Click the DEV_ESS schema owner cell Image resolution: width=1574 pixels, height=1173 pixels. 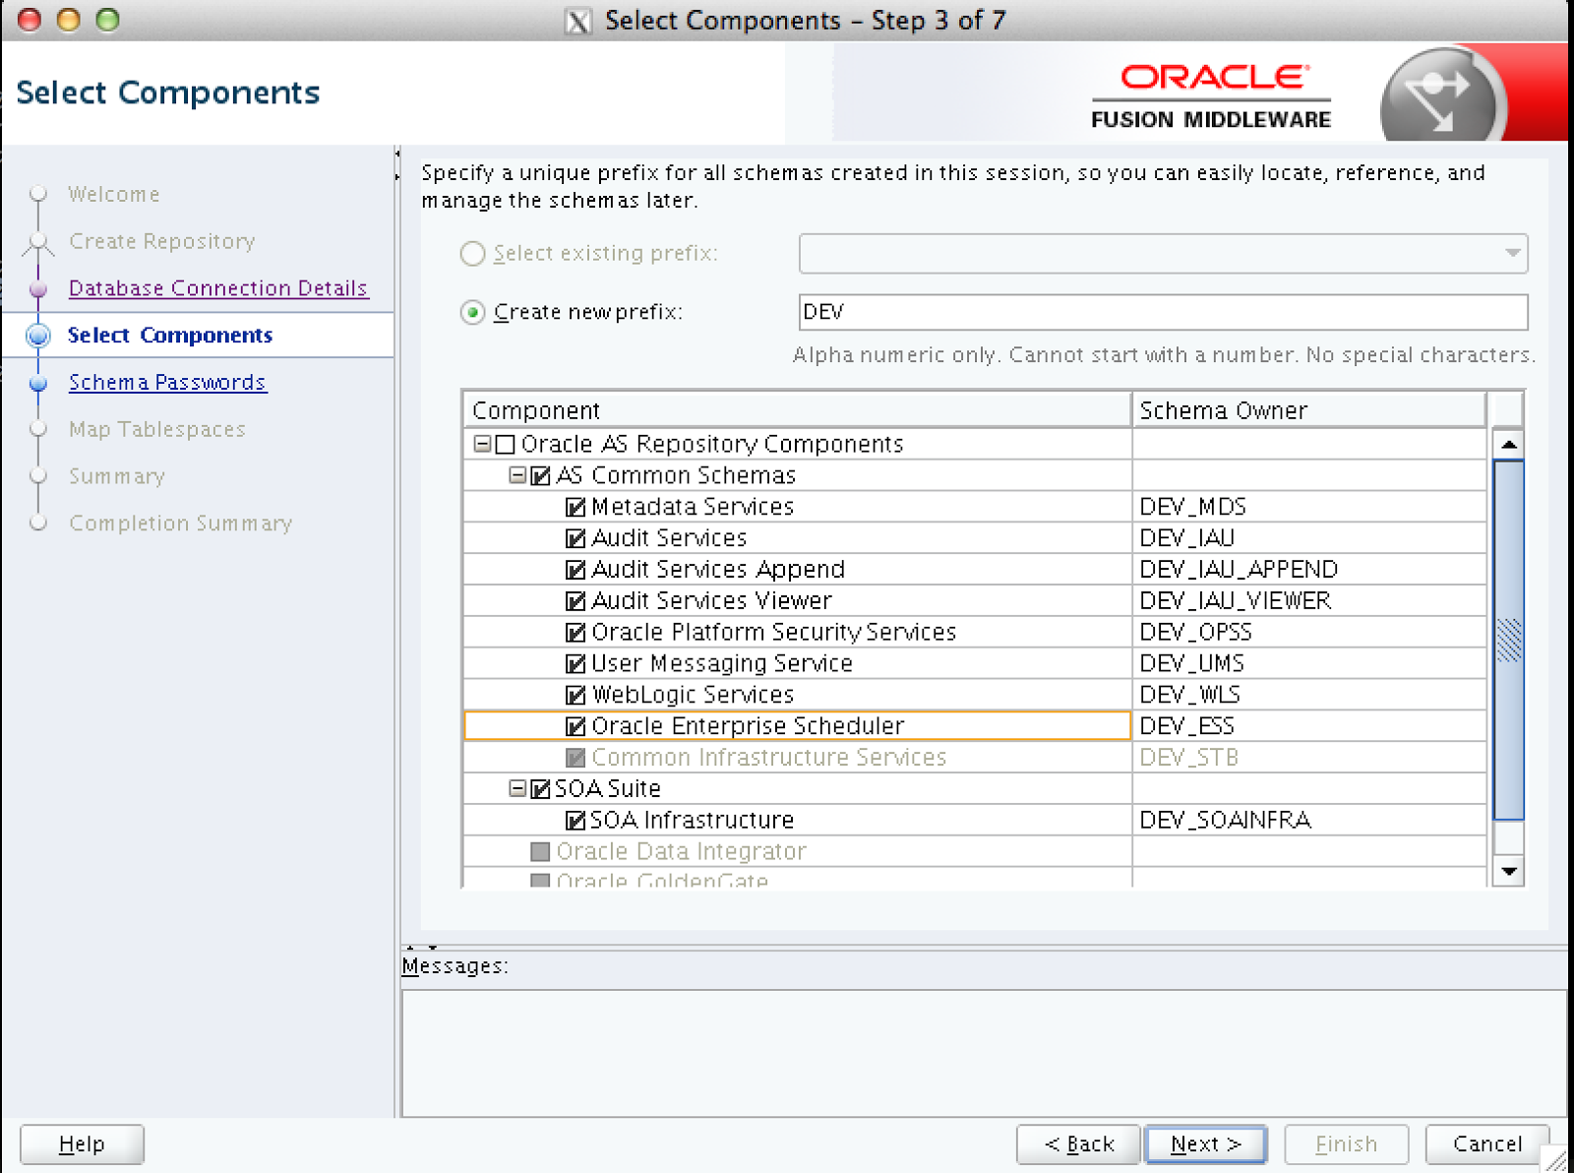[x=1309, y=726]
